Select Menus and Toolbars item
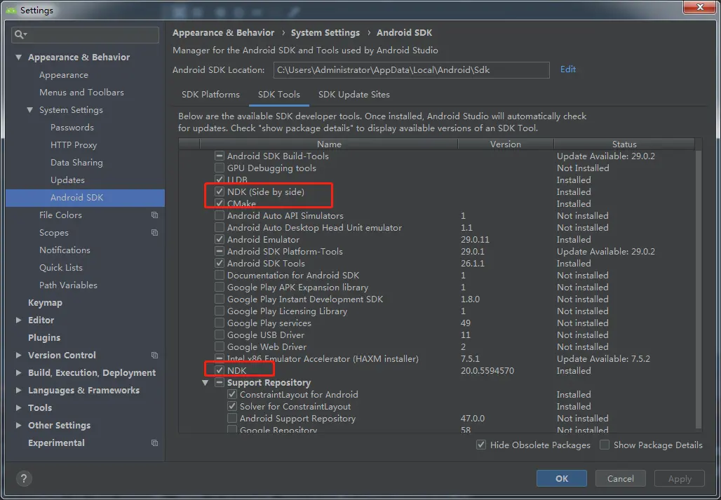The image size is (721, 500). coord(81,93)
